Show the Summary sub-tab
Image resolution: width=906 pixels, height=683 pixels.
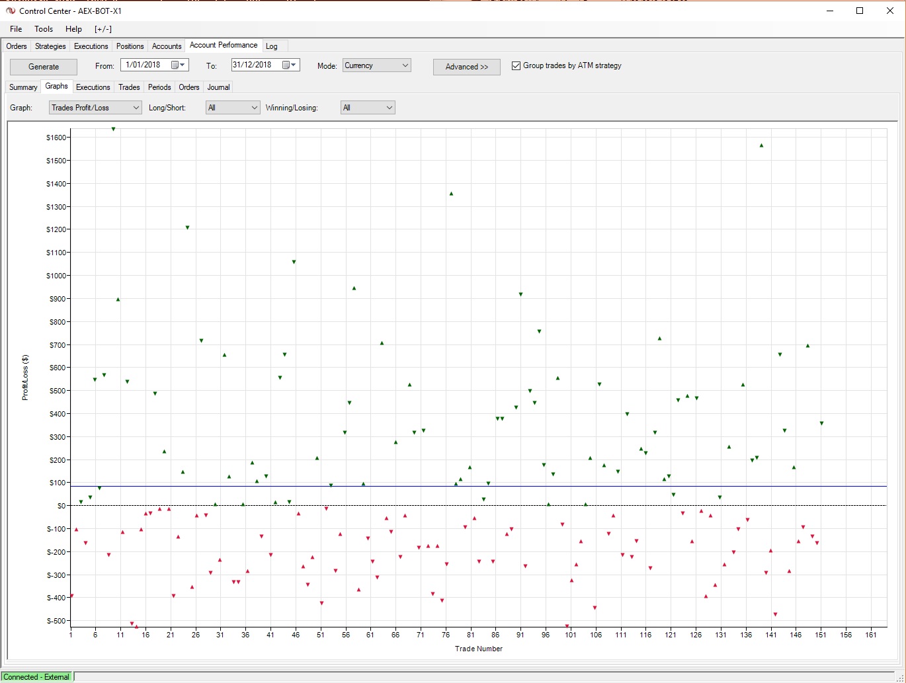[x=23, y=87]
